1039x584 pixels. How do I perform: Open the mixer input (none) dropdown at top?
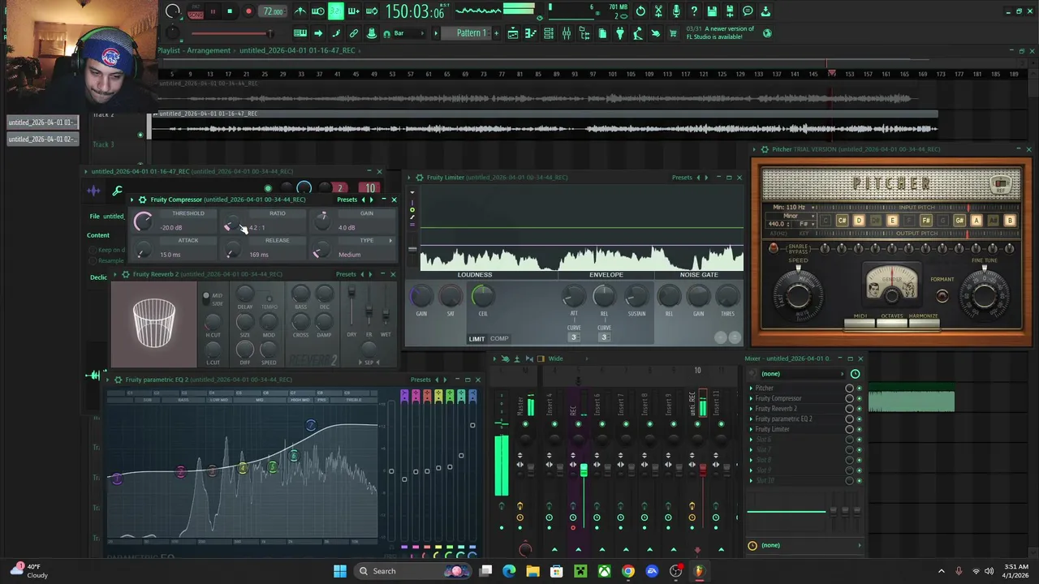pyautogui.click(x=802, y=374)
